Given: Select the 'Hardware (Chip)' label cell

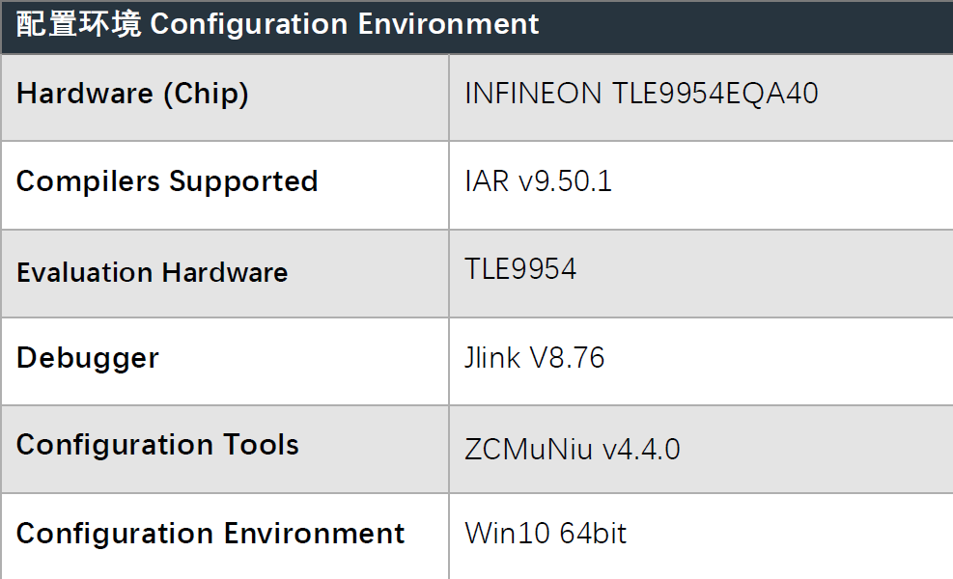Looking at the screenshot, I should [x=132, y=95].
